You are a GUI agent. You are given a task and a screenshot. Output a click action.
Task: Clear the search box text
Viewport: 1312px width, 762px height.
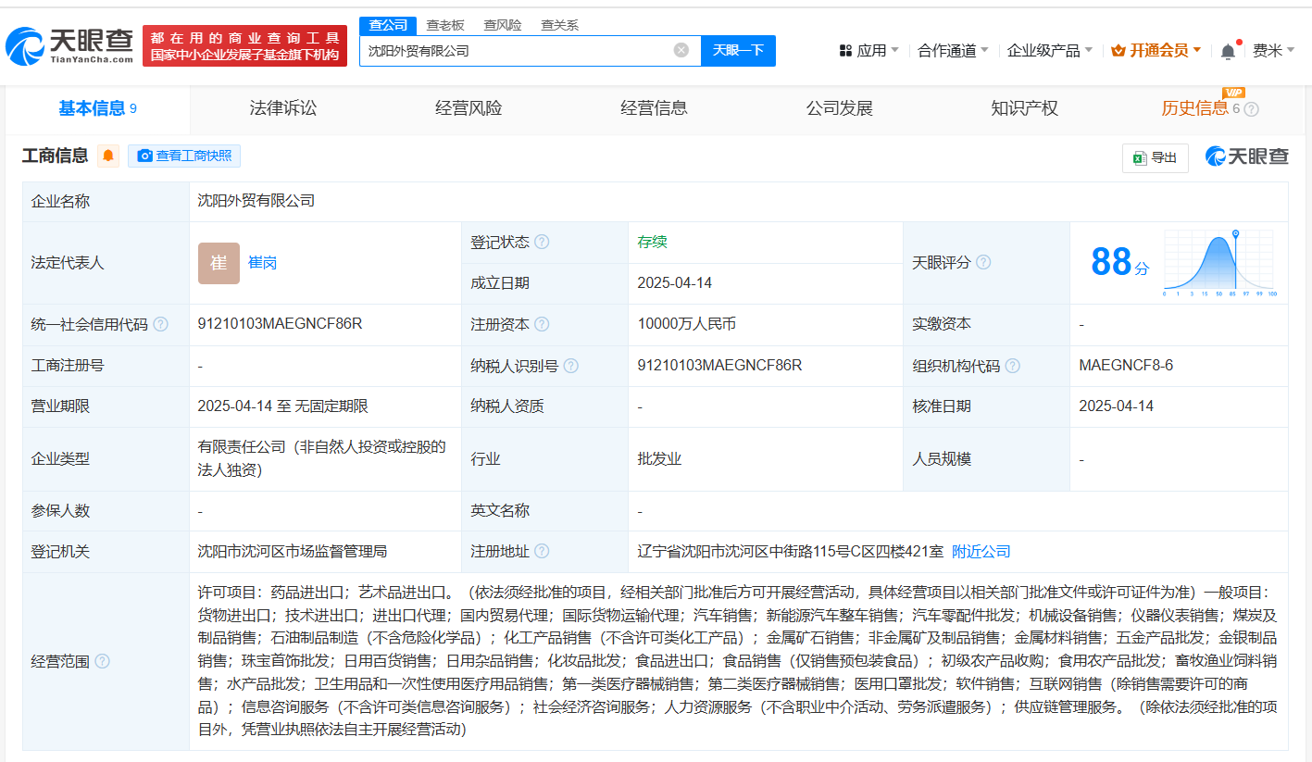tap(681, 50)
